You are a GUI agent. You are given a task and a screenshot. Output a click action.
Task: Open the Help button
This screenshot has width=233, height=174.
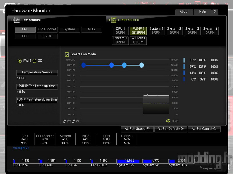tap(202, 12)
